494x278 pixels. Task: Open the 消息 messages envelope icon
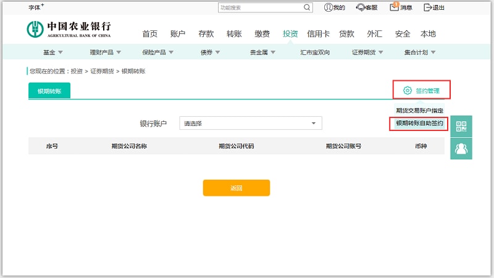click(394, 7)
